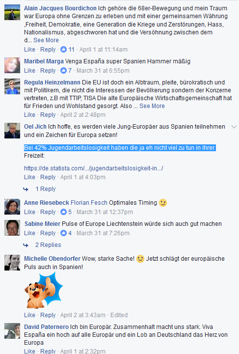This screenshot has width=239, height=354.
Task: Open the comment options chevron on Oel Jich's comment
Action: [234, 127]
